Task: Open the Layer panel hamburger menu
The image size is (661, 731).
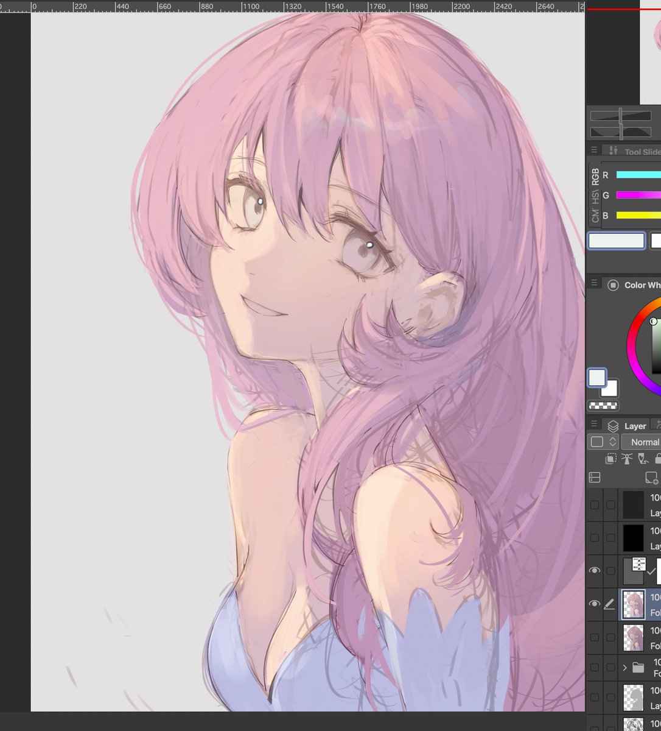Action: pos(594,425)
